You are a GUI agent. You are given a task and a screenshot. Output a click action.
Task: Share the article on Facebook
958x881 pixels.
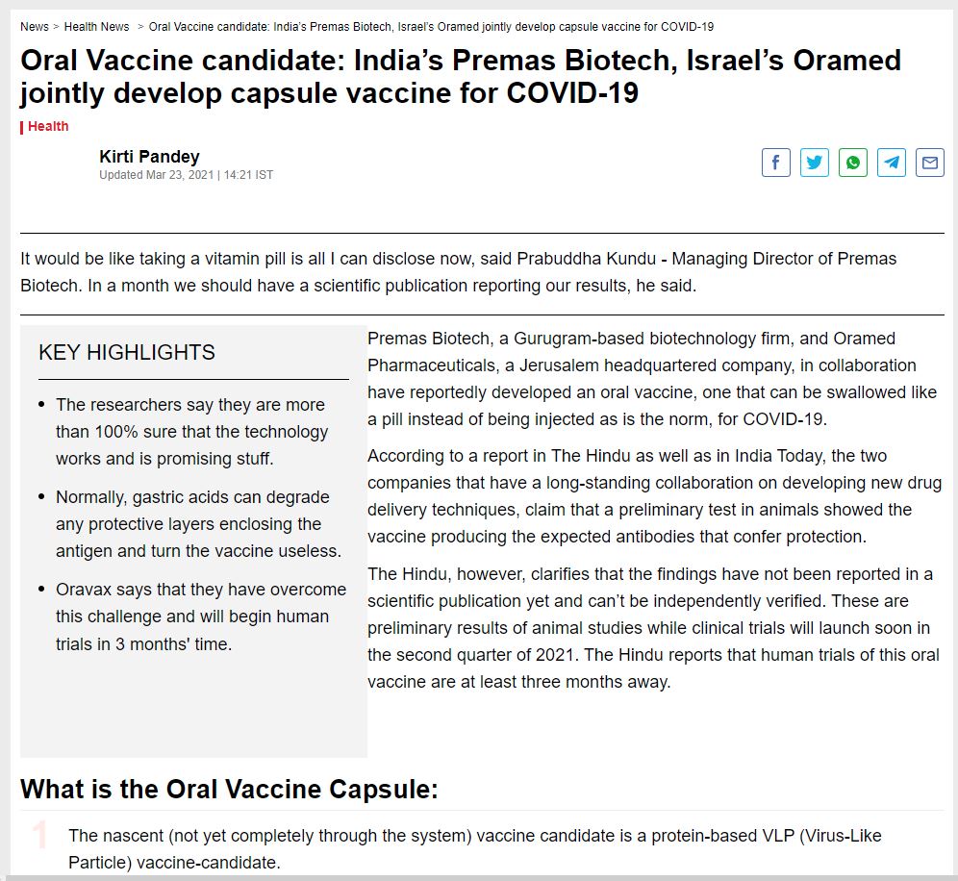[x=775, y=163]
